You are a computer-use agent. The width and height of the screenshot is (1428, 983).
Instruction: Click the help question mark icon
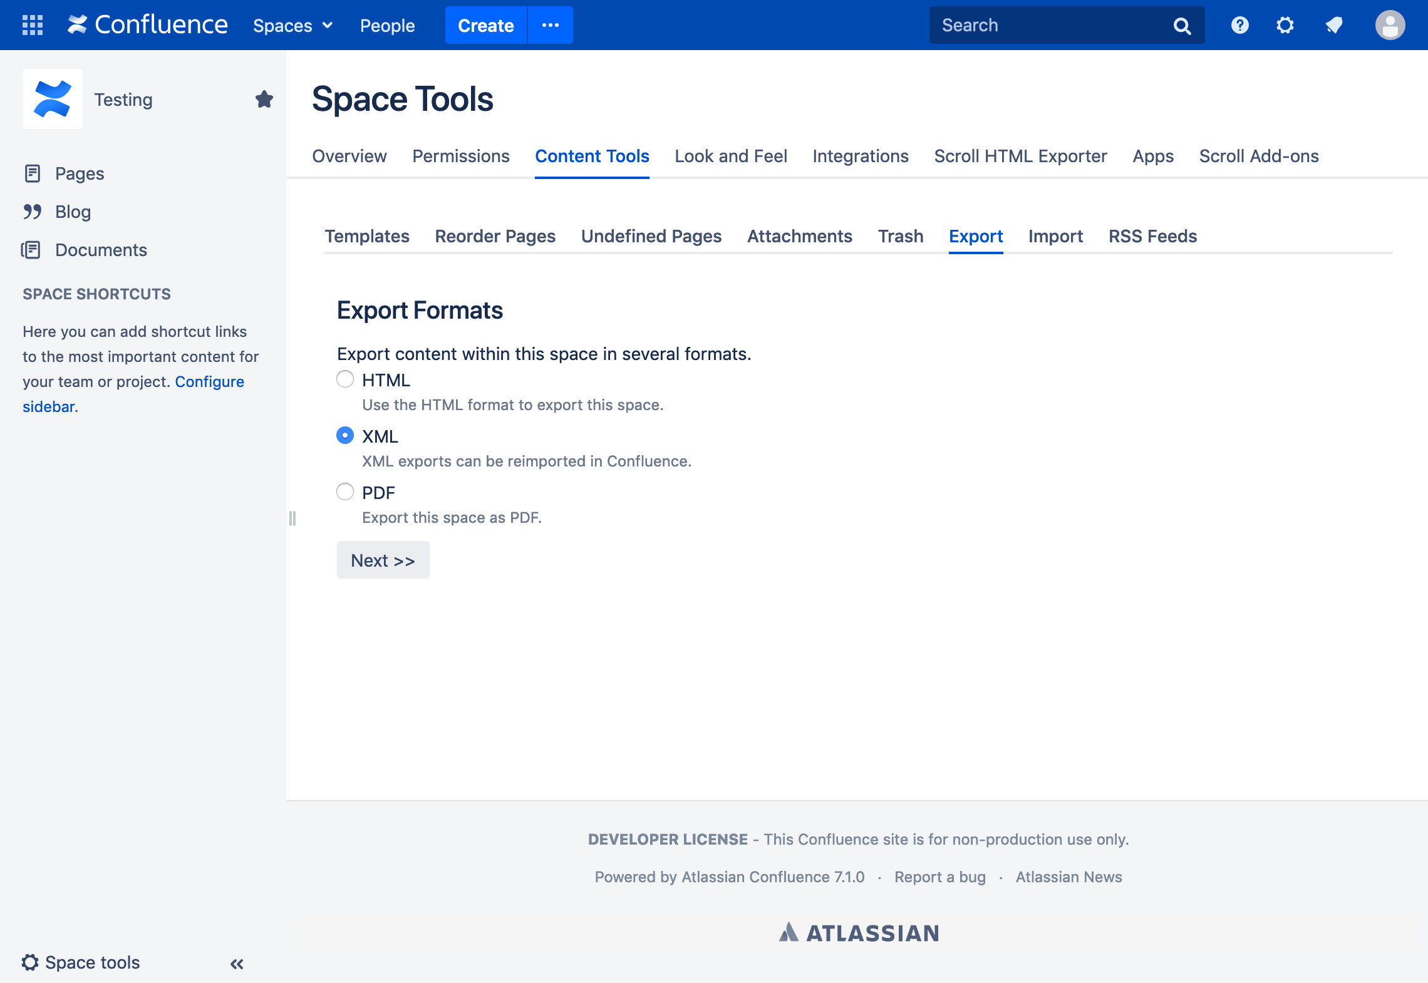(1239, 25)
